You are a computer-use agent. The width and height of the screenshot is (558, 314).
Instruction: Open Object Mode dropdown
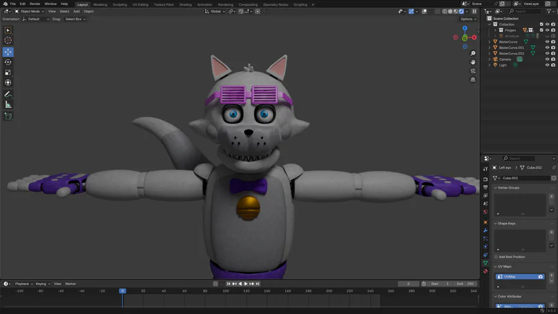pyautogui.click(x=30, y=11)
